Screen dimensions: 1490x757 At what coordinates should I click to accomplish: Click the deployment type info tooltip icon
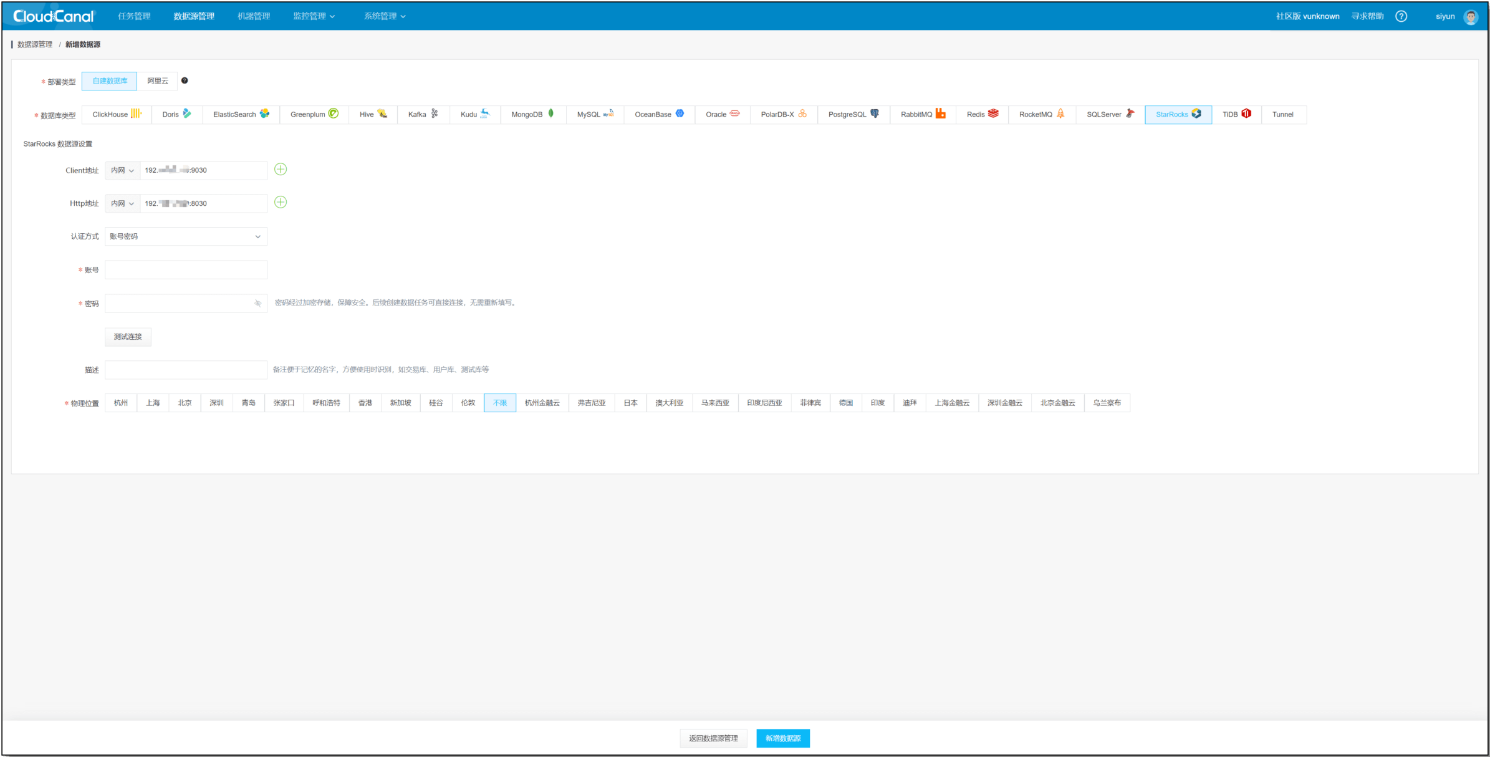(x=185, y=80)
